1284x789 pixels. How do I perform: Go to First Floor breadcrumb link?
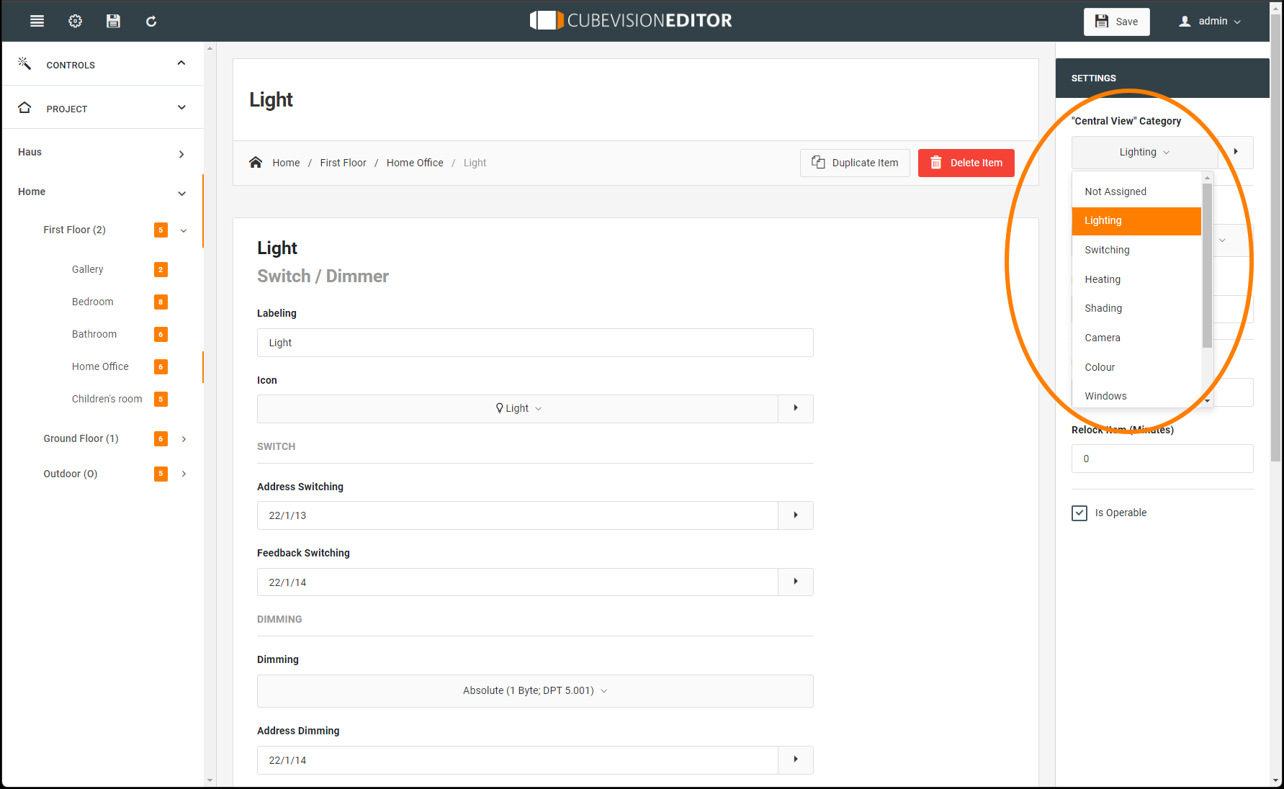343,163
